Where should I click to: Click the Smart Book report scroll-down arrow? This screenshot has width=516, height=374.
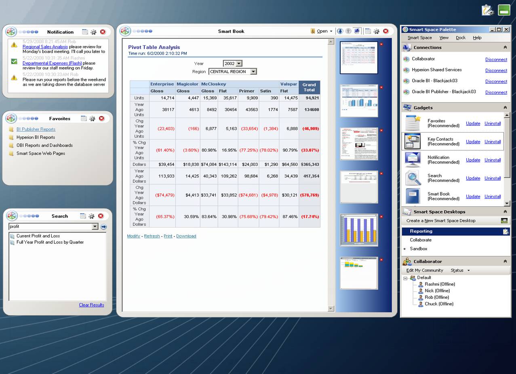(x=331, y=308)
